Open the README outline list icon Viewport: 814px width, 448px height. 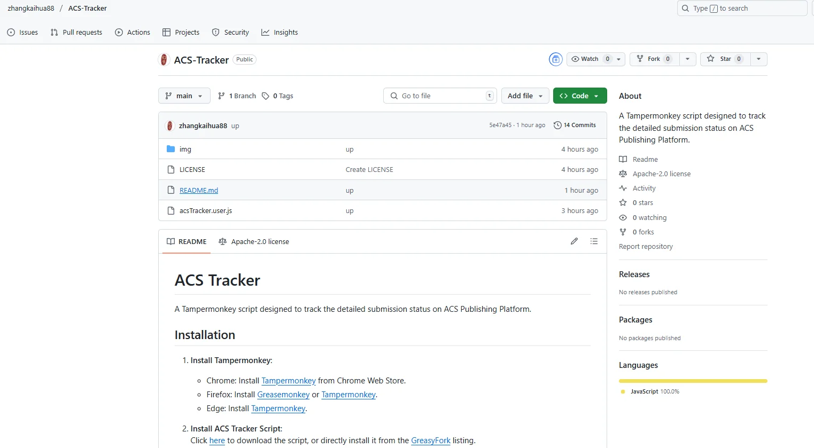click(x=594, y=241)
